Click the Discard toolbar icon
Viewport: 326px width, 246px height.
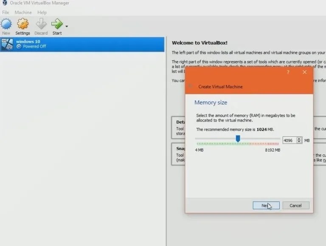pyautogui.click(x=41, y=24)
